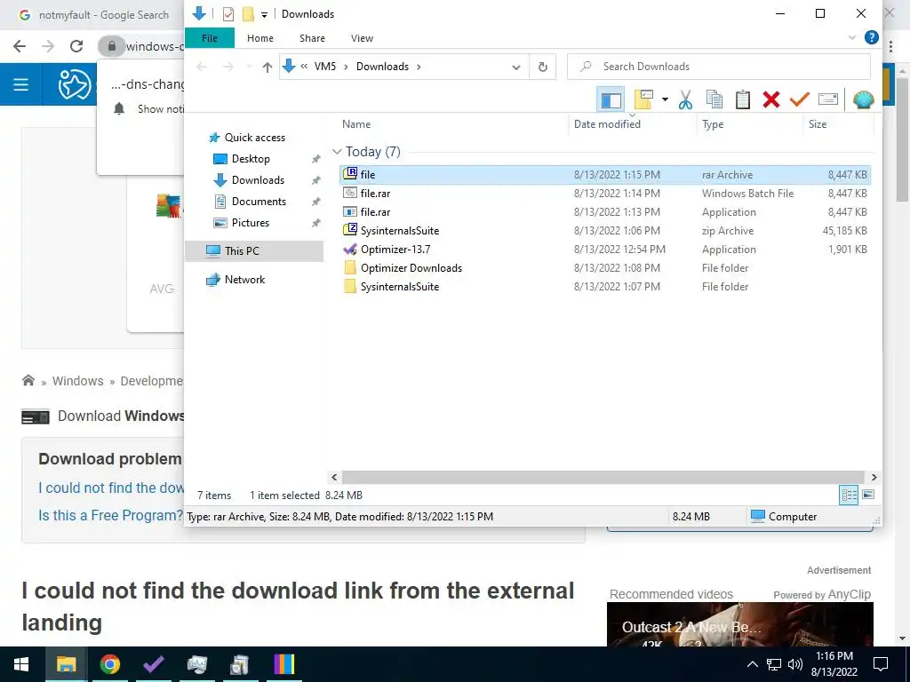The height and width of the screenshot is (682, 910).
Task: Switch to Large icons view toggle
Action: 868,495
